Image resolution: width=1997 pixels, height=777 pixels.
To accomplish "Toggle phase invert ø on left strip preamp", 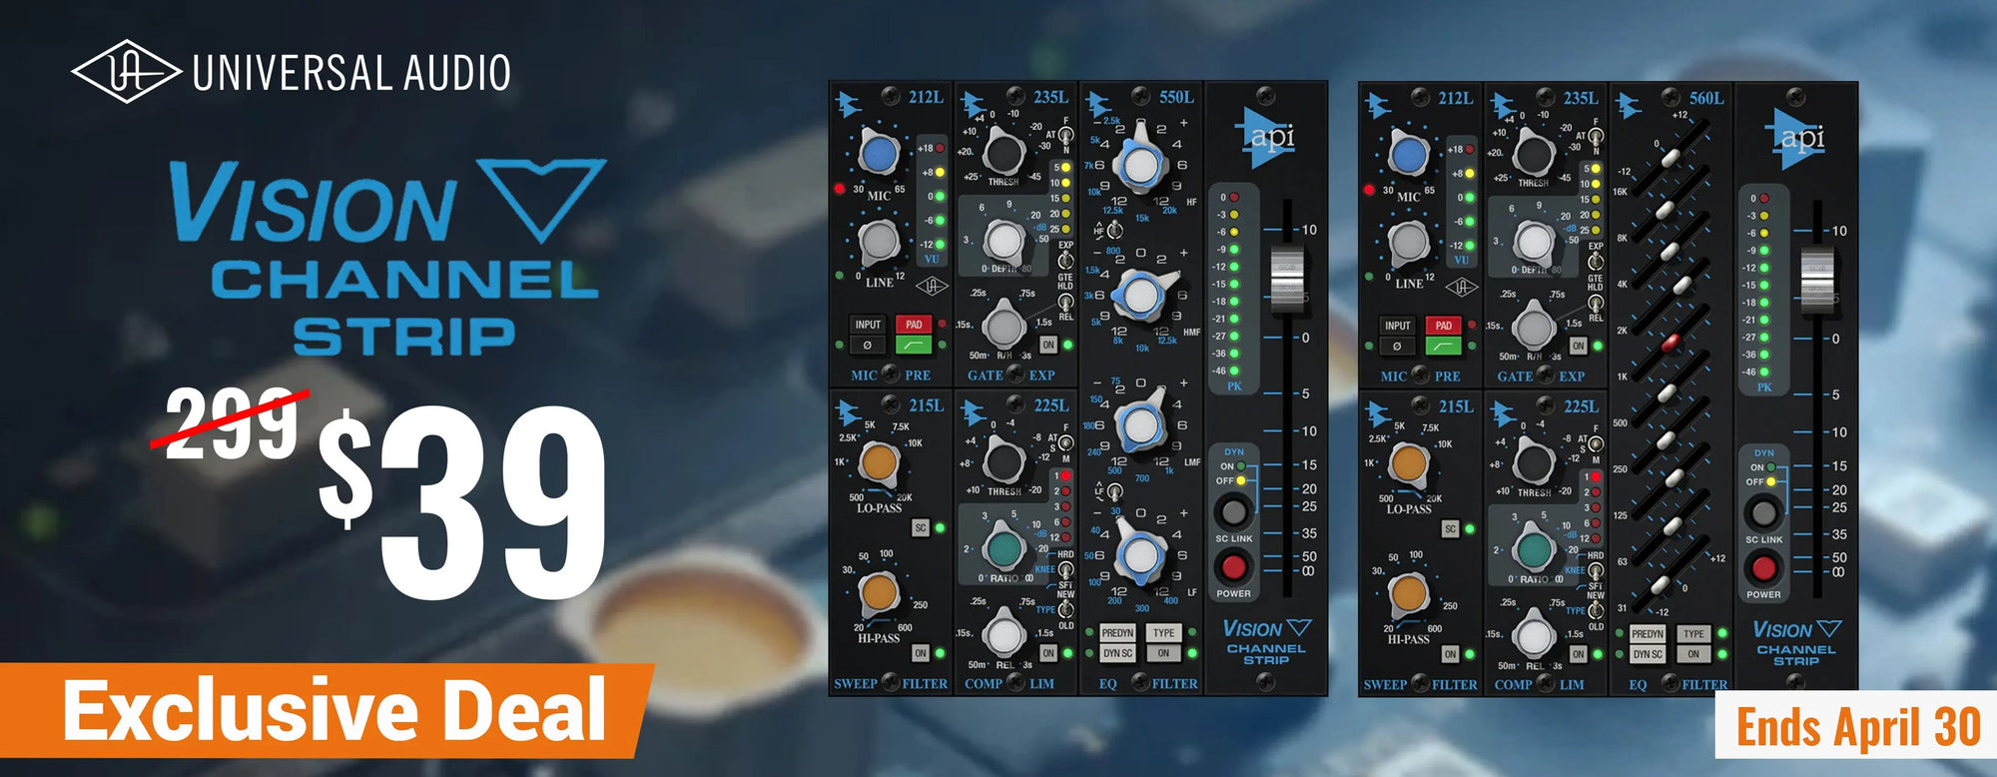I will (868, 346).
